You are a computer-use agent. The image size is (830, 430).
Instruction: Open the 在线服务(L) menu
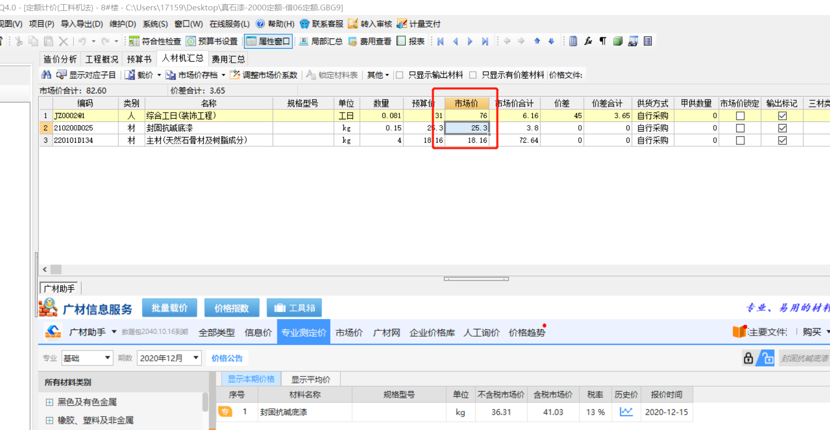[230, 24]
